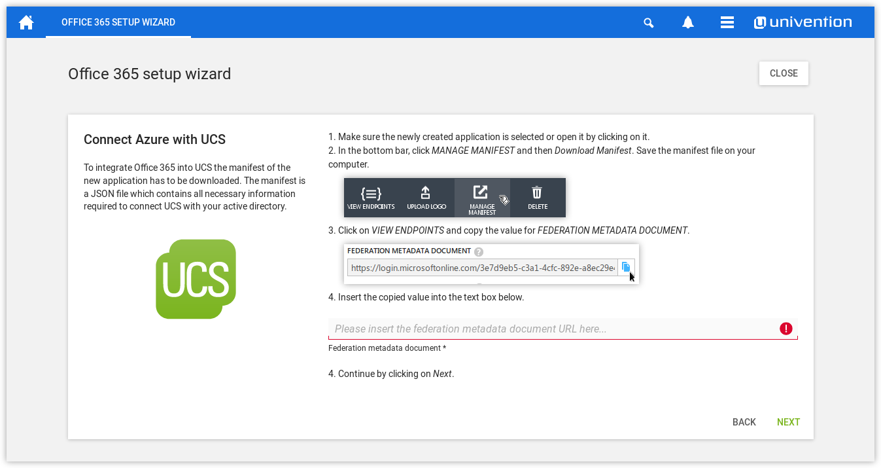Click the green UCS logo image
The height and width of the screenshot is (468, 881).
(x=196, y=279)
